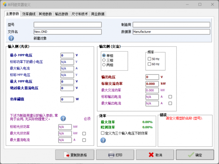
Task: Go to 商业数据 tab
Action: pyautogui.click(x=98, y=14)
